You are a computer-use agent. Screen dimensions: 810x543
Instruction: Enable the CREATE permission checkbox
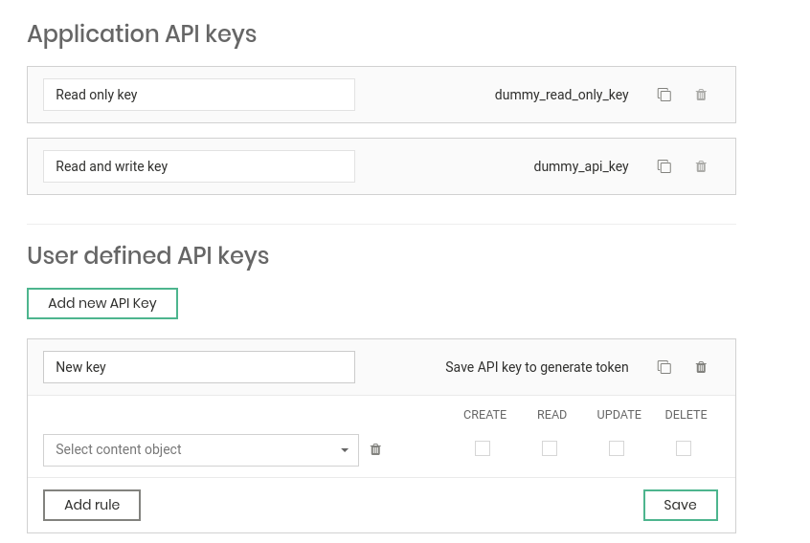483,448
